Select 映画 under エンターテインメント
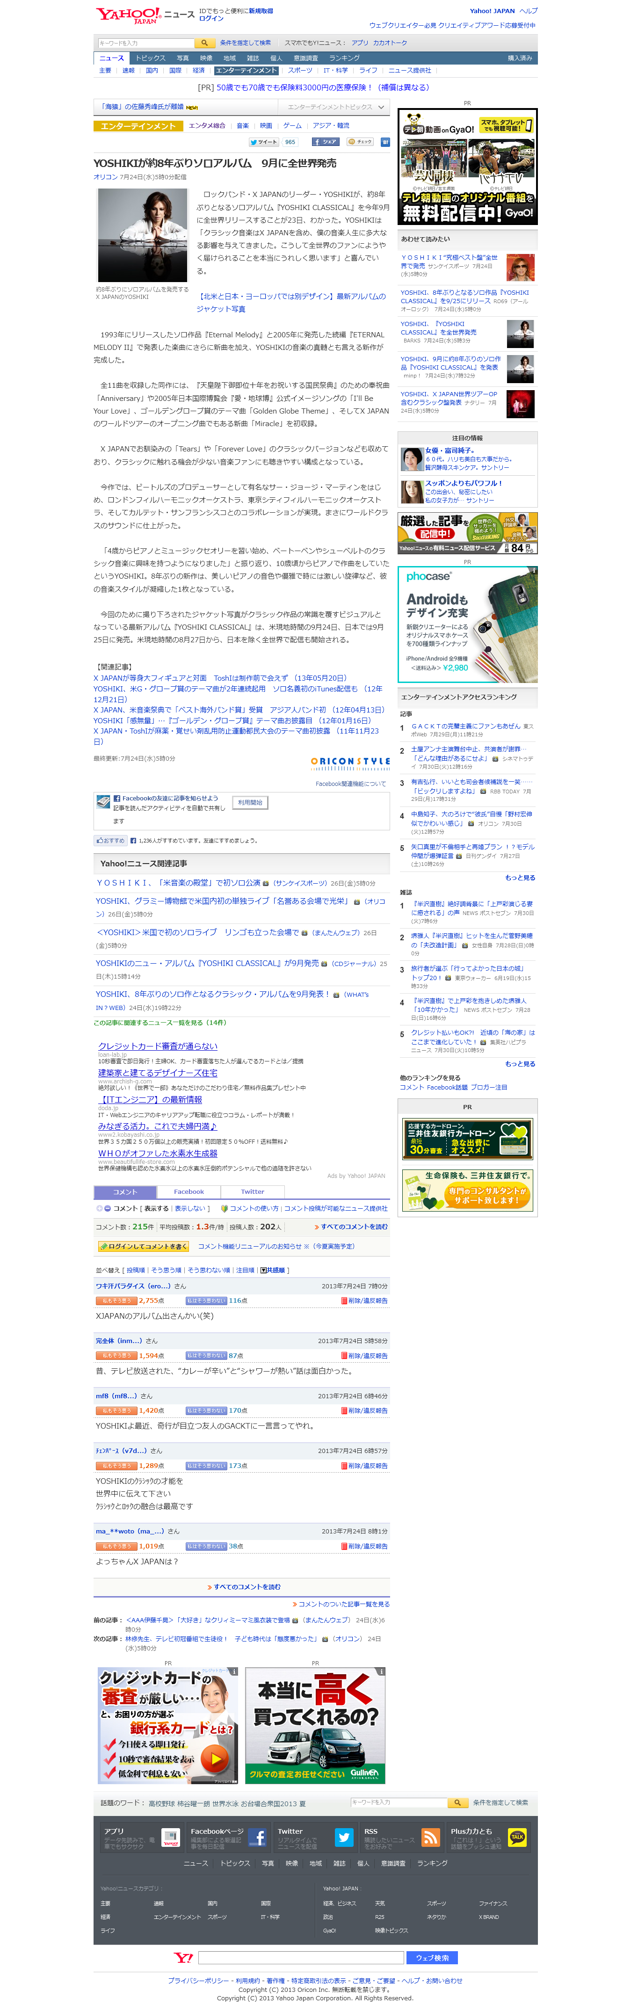Screen dimensions: 631x2012 [x=266, y=126]
